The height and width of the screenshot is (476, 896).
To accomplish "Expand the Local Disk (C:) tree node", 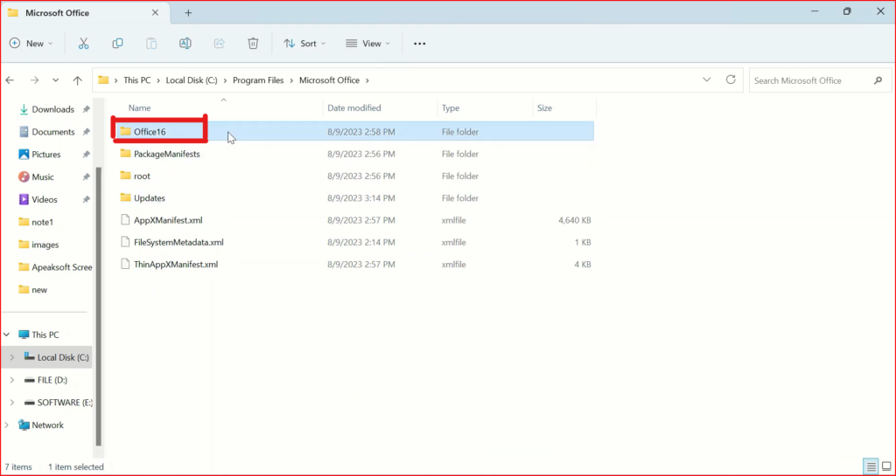I will coord(11,357).
